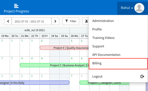The height and width of the screenshot is (91, 148).
Task: Open the Filter button
Action: pyautogui.click(x=71, y=21)
